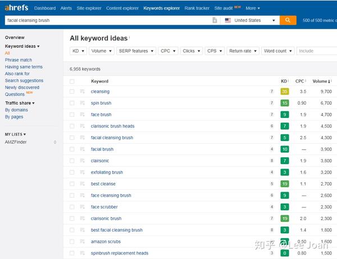Open the SERP features filter dropdown
The width and height of the screenshot is (337, 259).
(136, 51)
